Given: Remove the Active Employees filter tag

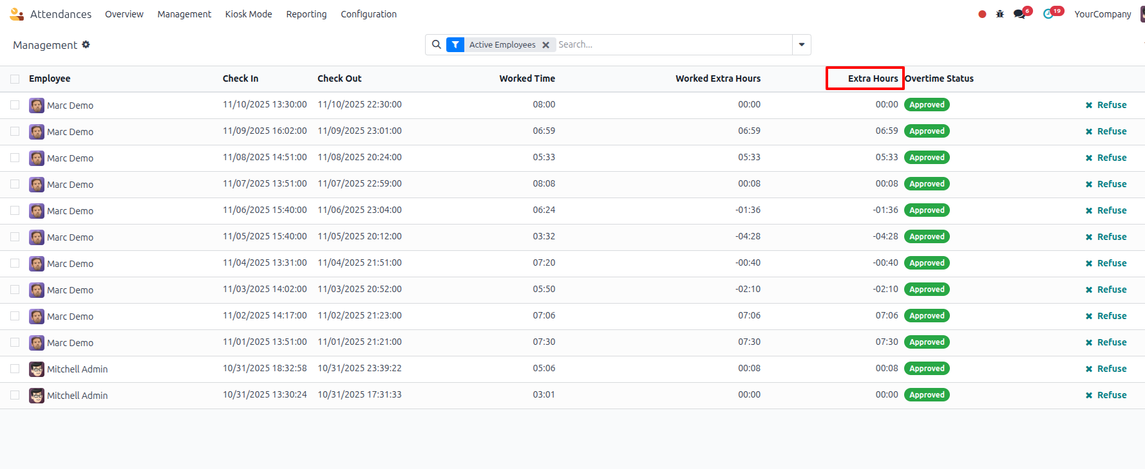Looking at the screenshot, I should coord(545,45).
